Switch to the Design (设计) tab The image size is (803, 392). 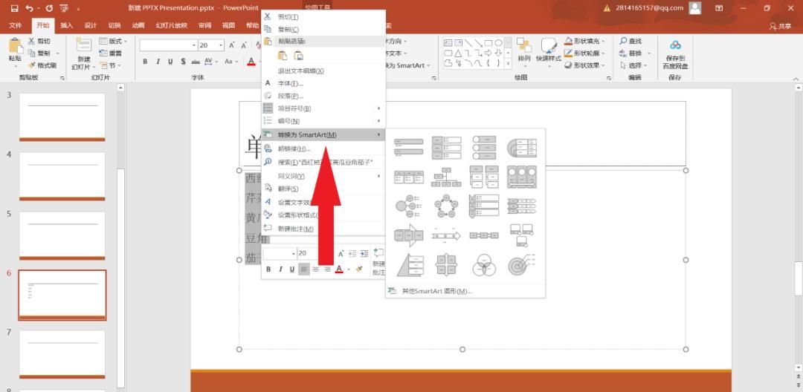[x=91, y=25]
